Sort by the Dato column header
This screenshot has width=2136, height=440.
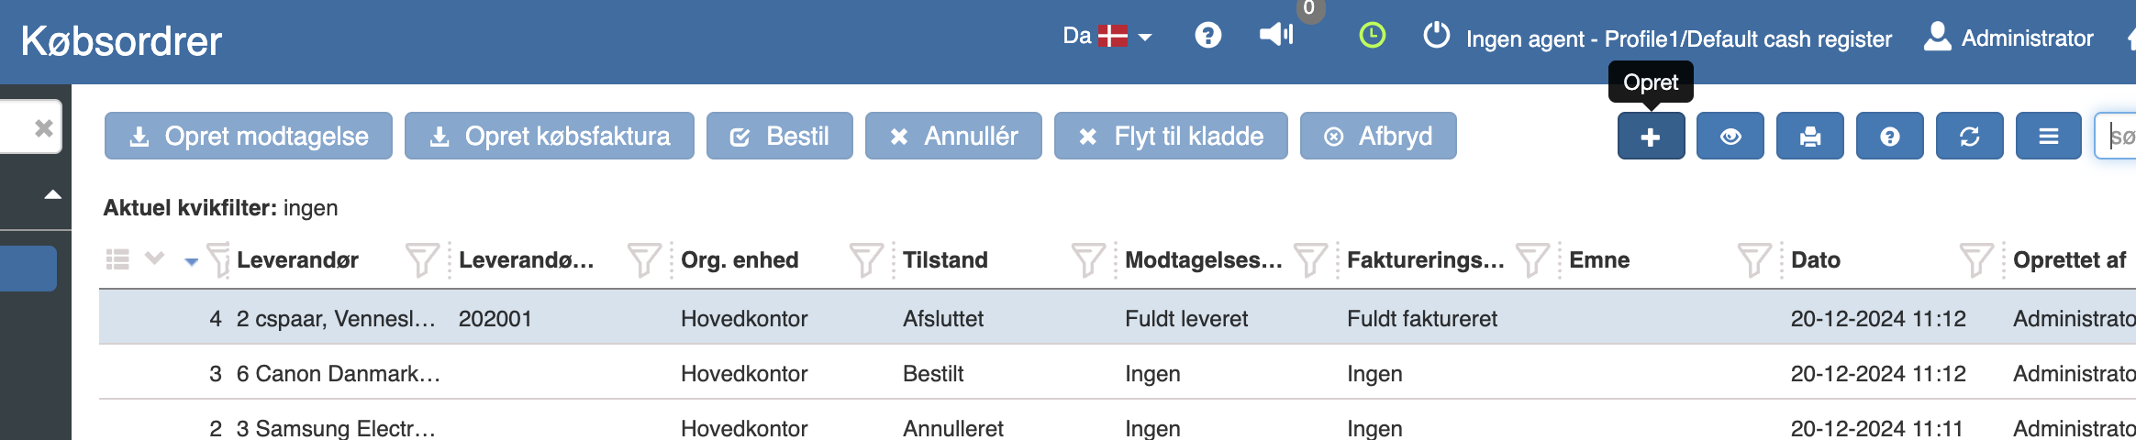(x=1816, y=260)
